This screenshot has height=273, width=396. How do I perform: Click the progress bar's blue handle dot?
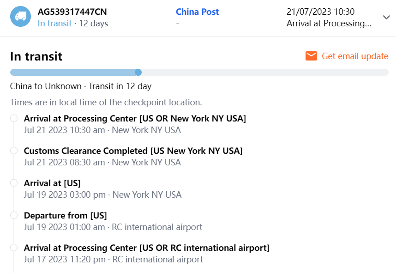(x=138, y=72)
